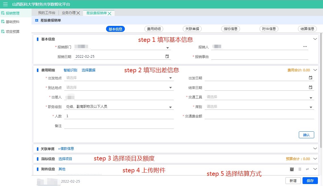Click the 确认 button
The height and width of the screenshot is (186, 323).
point(306,135)
